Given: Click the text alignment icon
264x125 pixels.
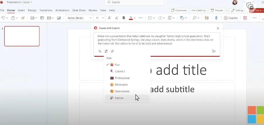Looking at the screenshot, I should point(170,18).
